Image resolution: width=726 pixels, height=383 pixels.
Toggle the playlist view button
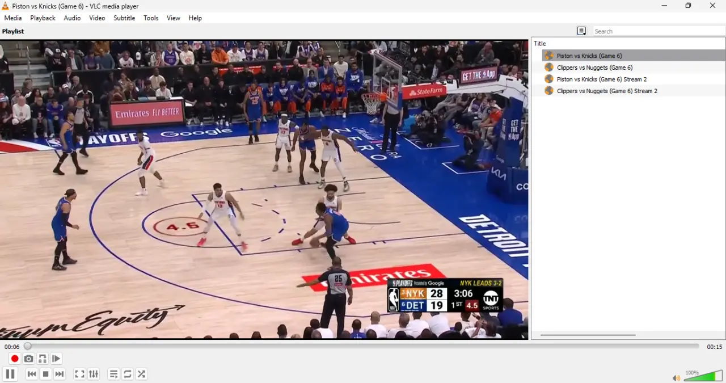(x=113, y=374)
